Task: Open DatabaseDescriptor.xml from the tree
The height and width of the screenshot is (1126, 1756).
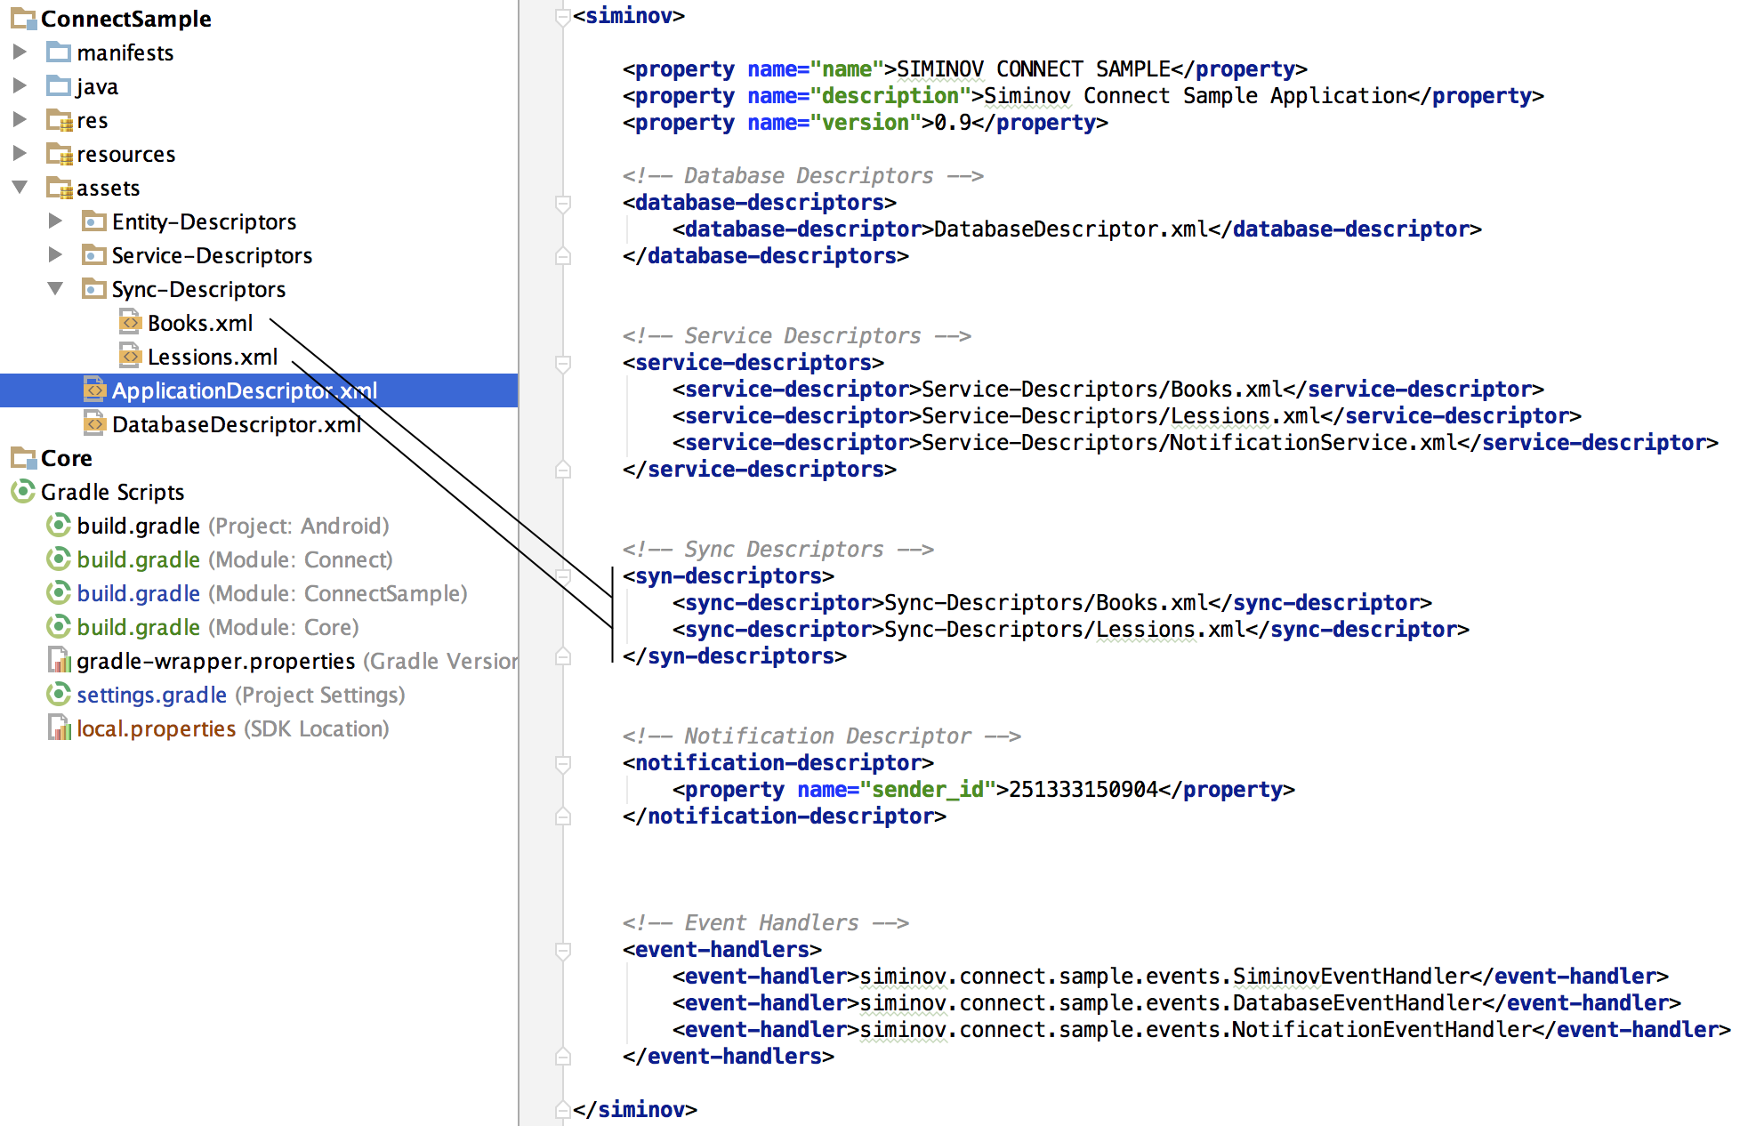Action: click(236, 424)
